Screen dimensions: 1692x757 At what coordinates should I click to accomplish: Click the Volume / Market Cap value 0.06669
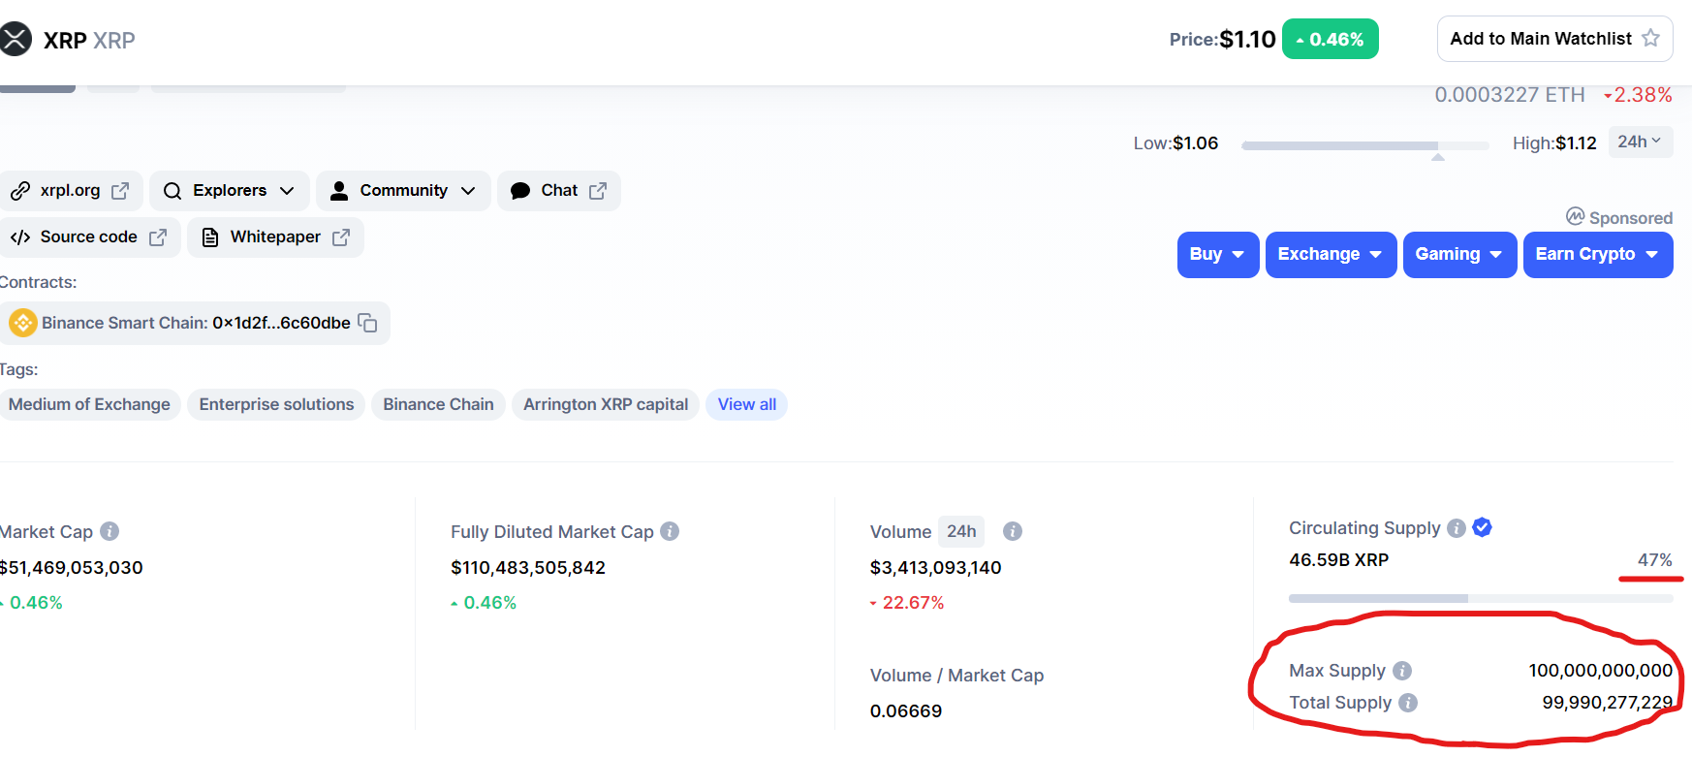906,711
